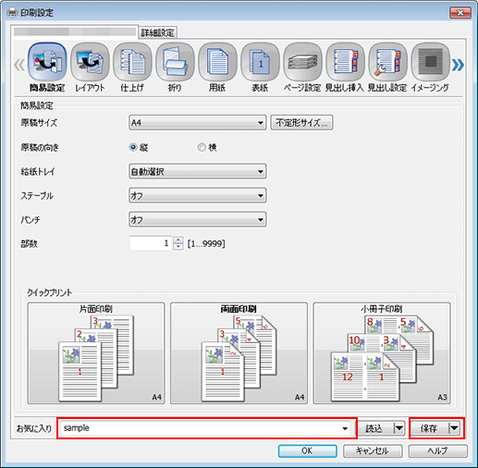Decrease 部数 copies with down arrow
The height and width of the screenshot is (468, 478).
point(178,247)
